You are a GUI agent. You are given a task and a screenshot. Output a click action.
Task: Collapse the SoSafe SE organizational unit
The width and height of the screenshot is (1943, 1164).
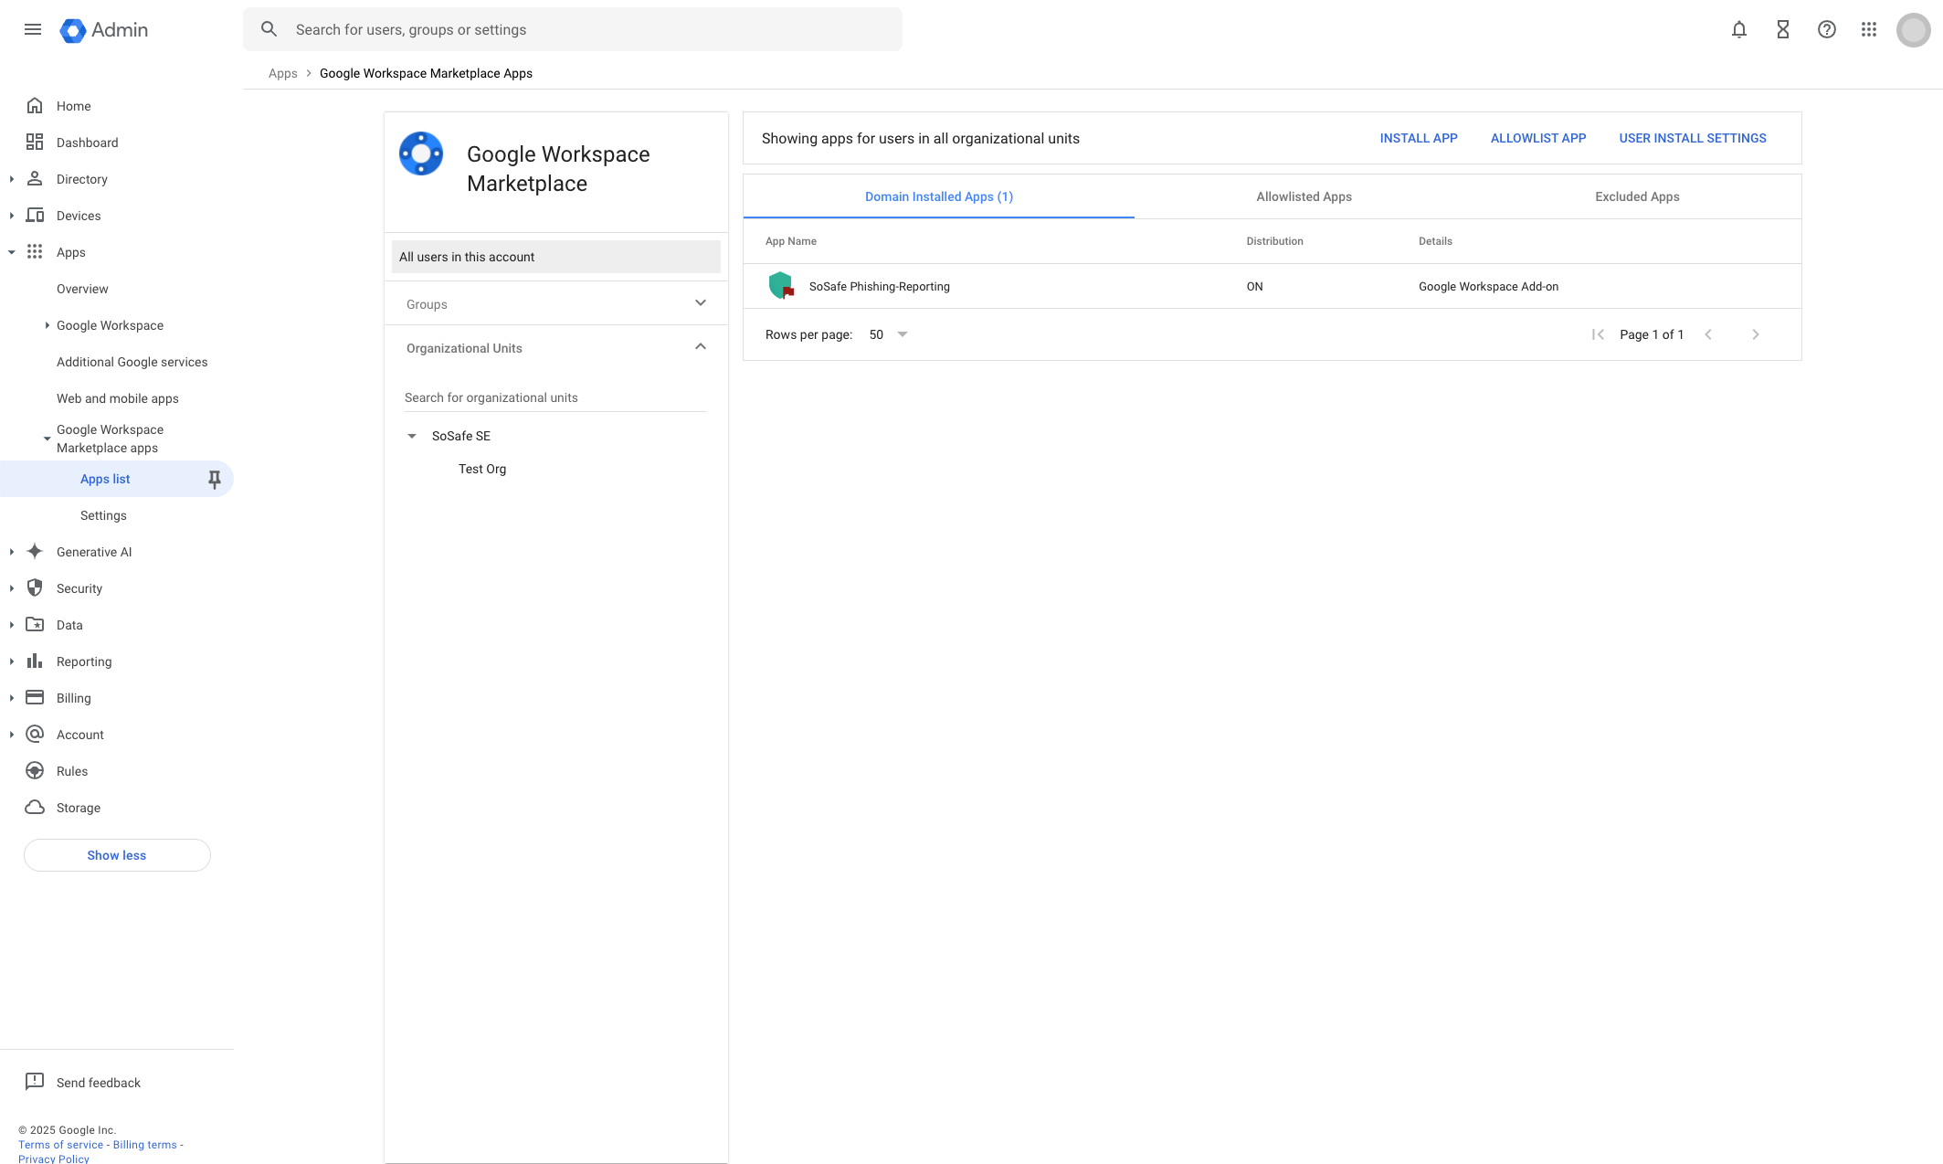[x=412, y=436]
